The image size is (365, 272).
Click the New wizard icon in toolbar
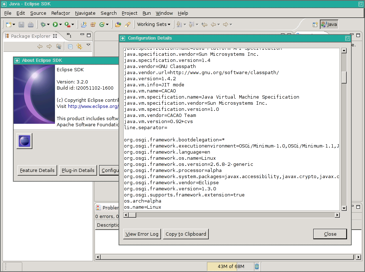[9, 24]
